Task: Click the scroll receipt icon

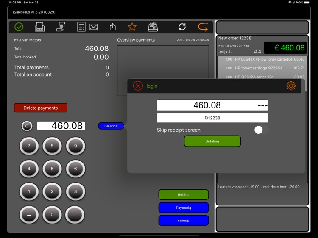Action: [x=61, y=27]
